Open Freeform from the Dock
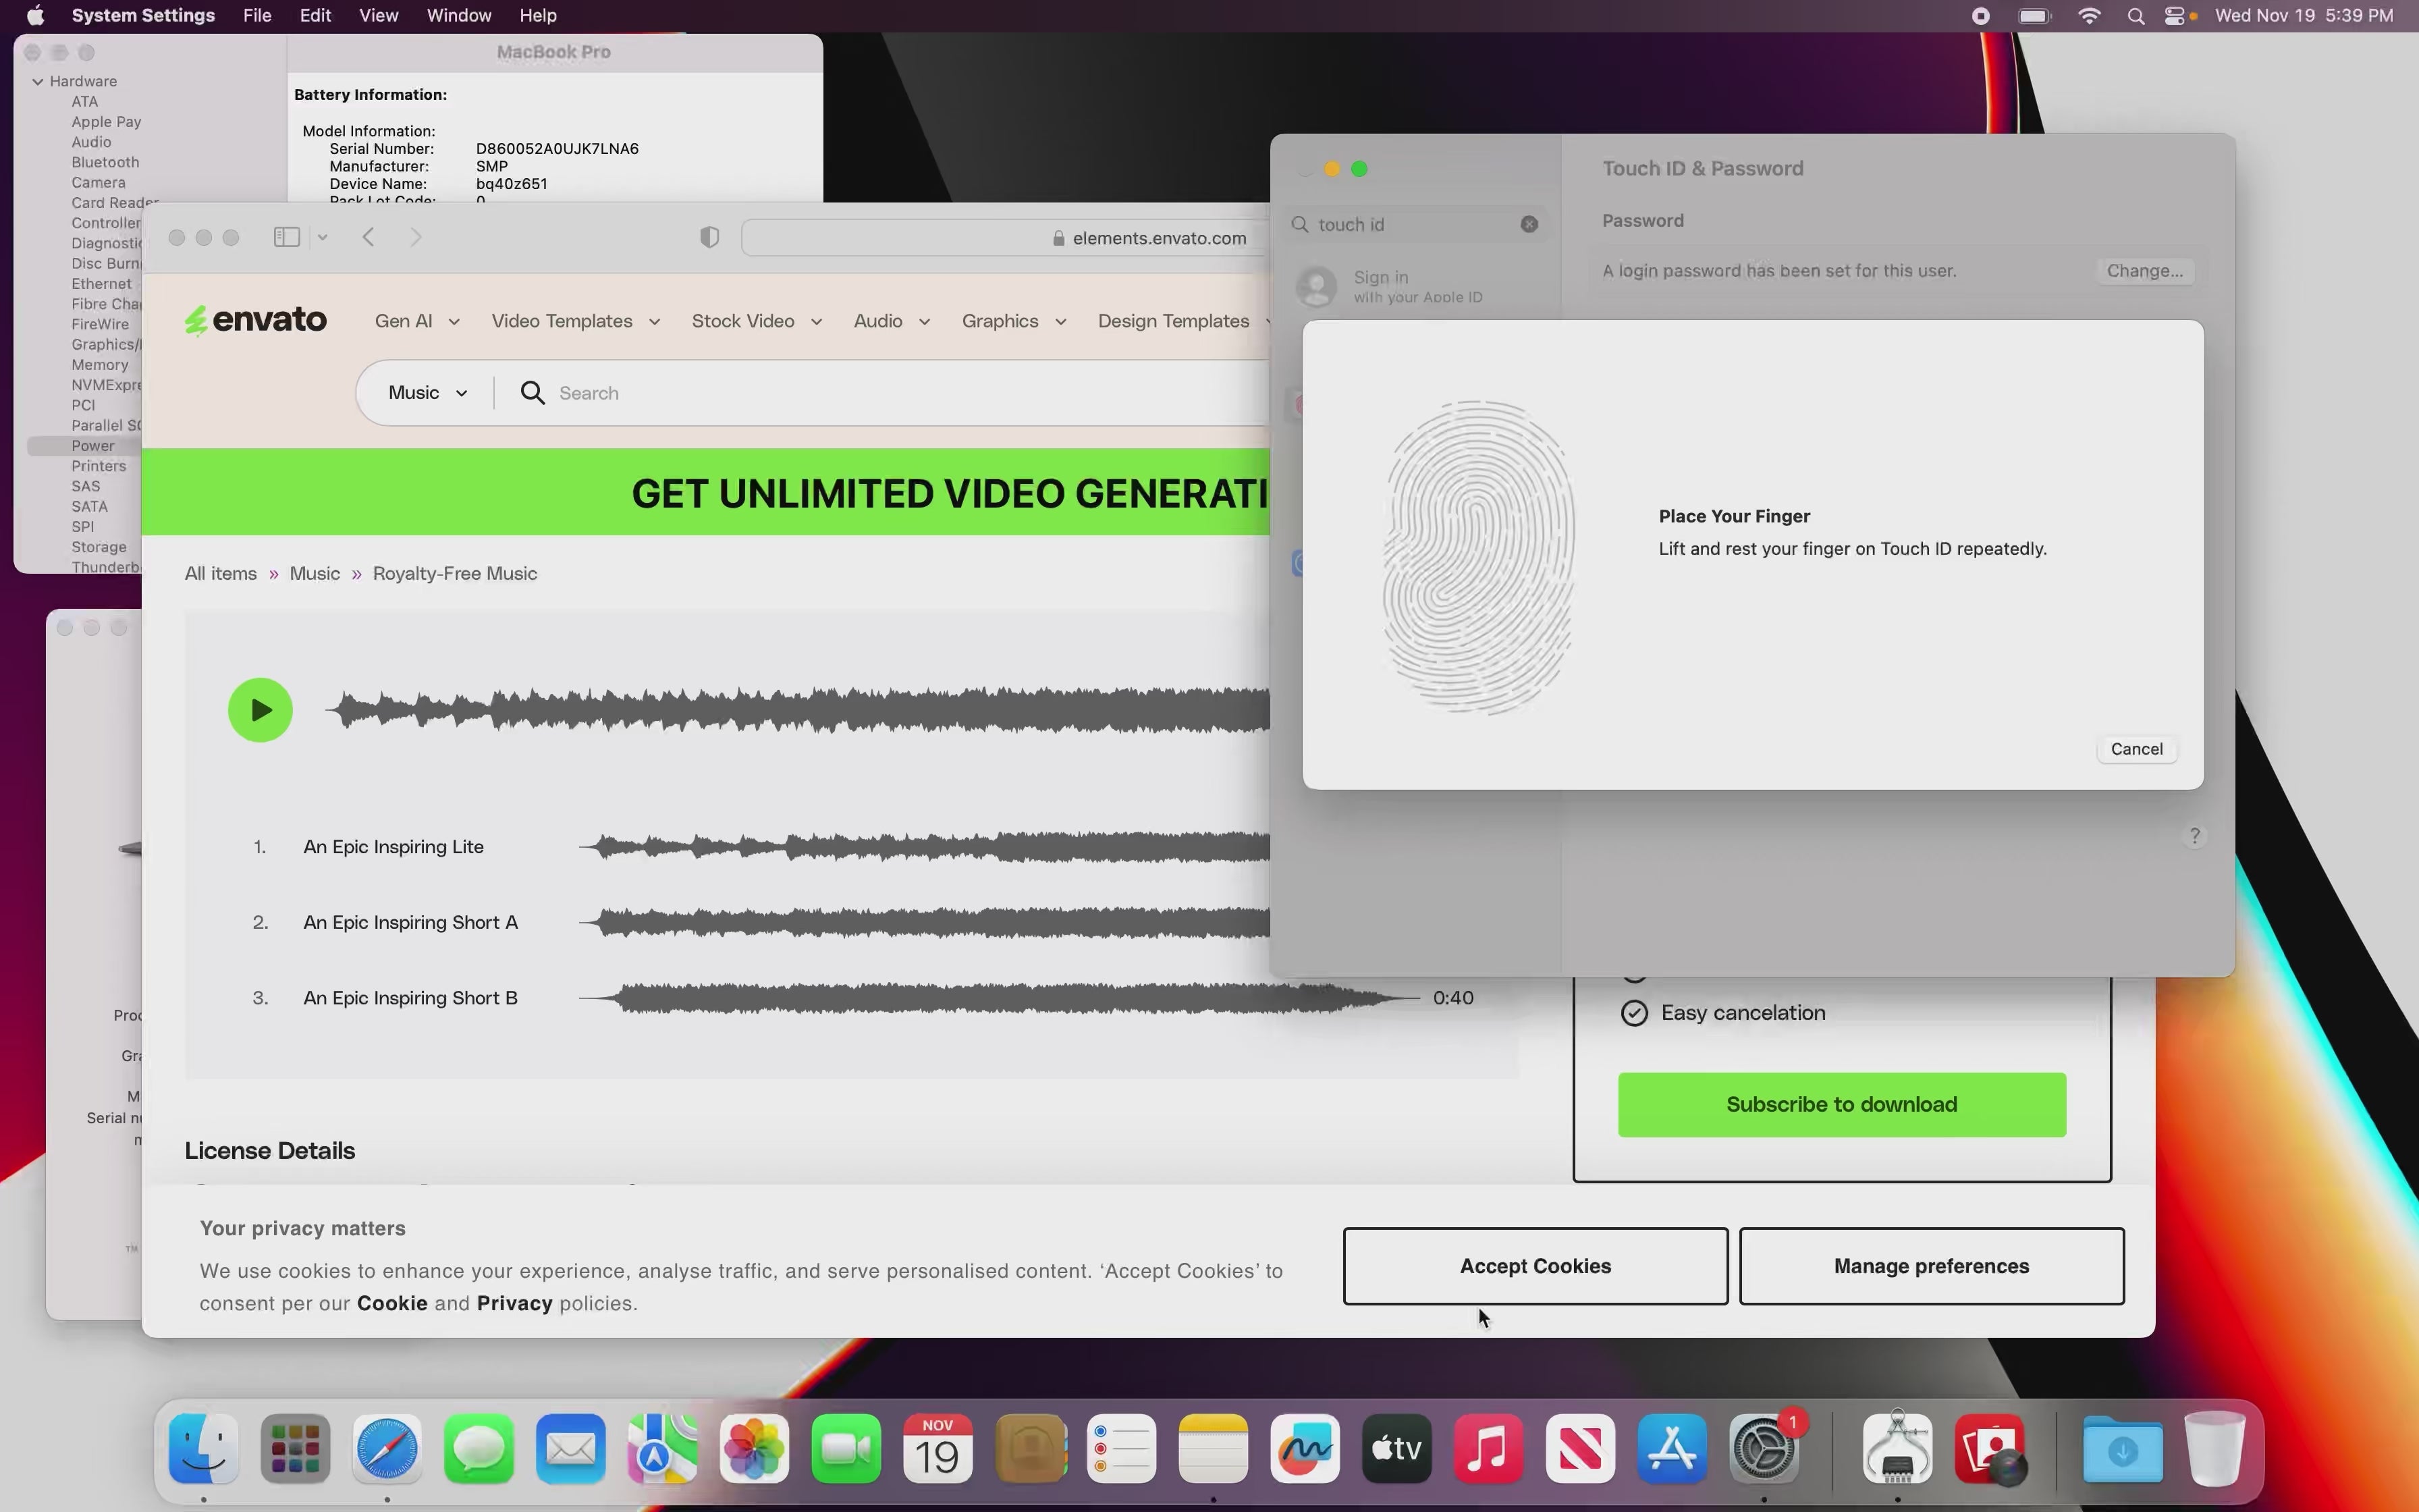 (1305, 1448)
